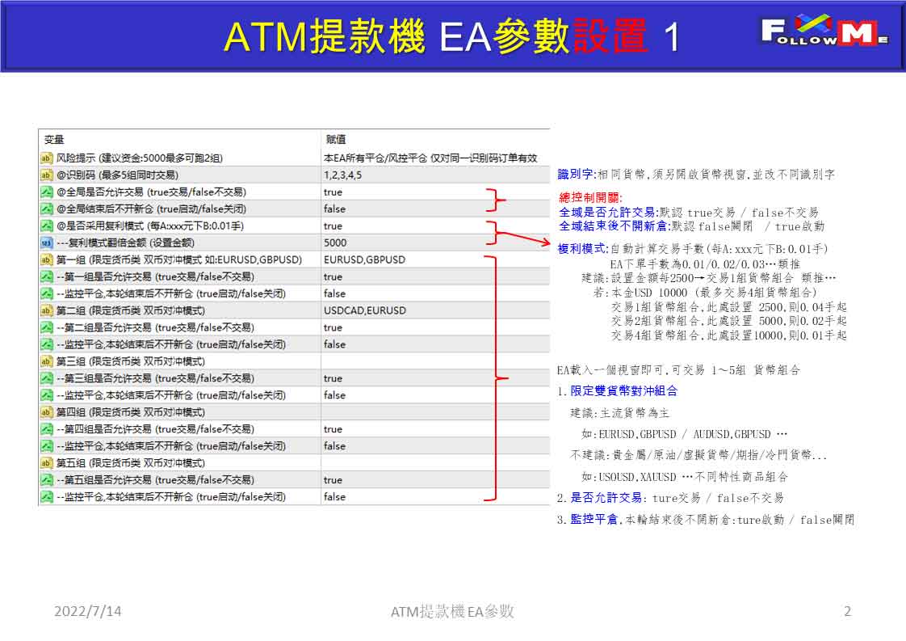Click the blue 是否允許交易 note text
The width and height of the screenshot is (906, 641).
click(x=606, y=498)
